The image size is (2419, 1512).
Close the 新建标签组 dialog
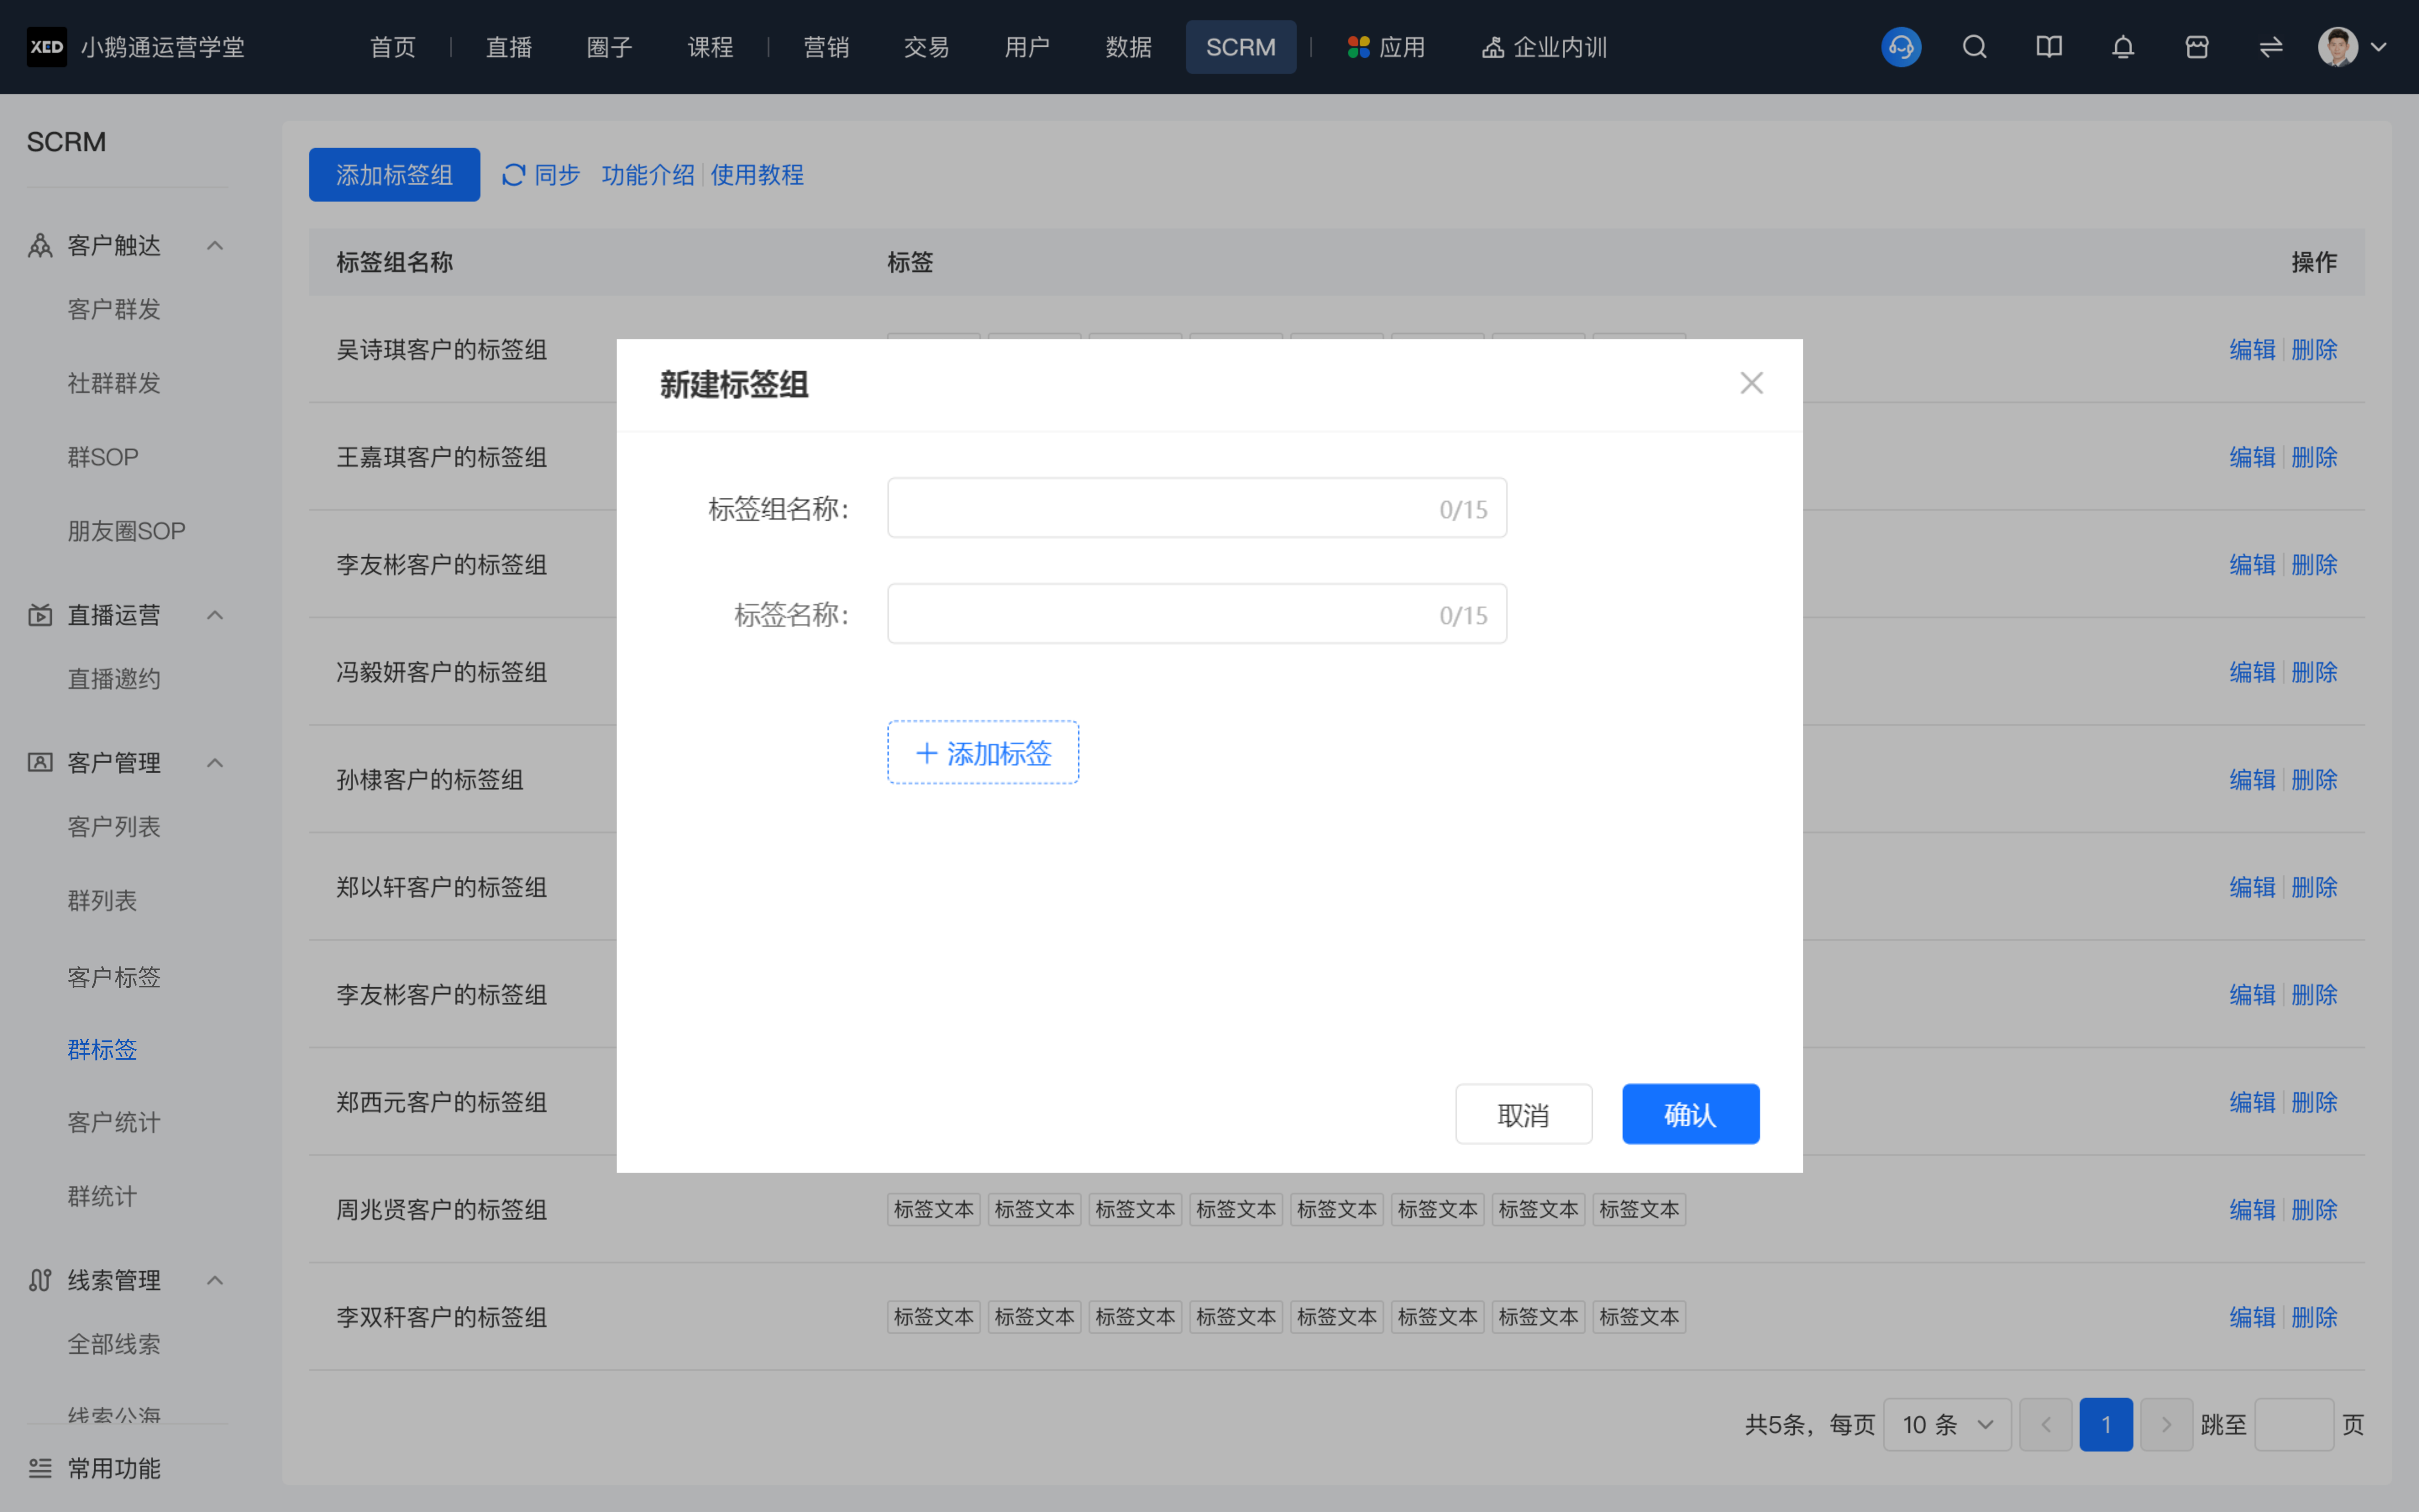tap(1751, 383)
